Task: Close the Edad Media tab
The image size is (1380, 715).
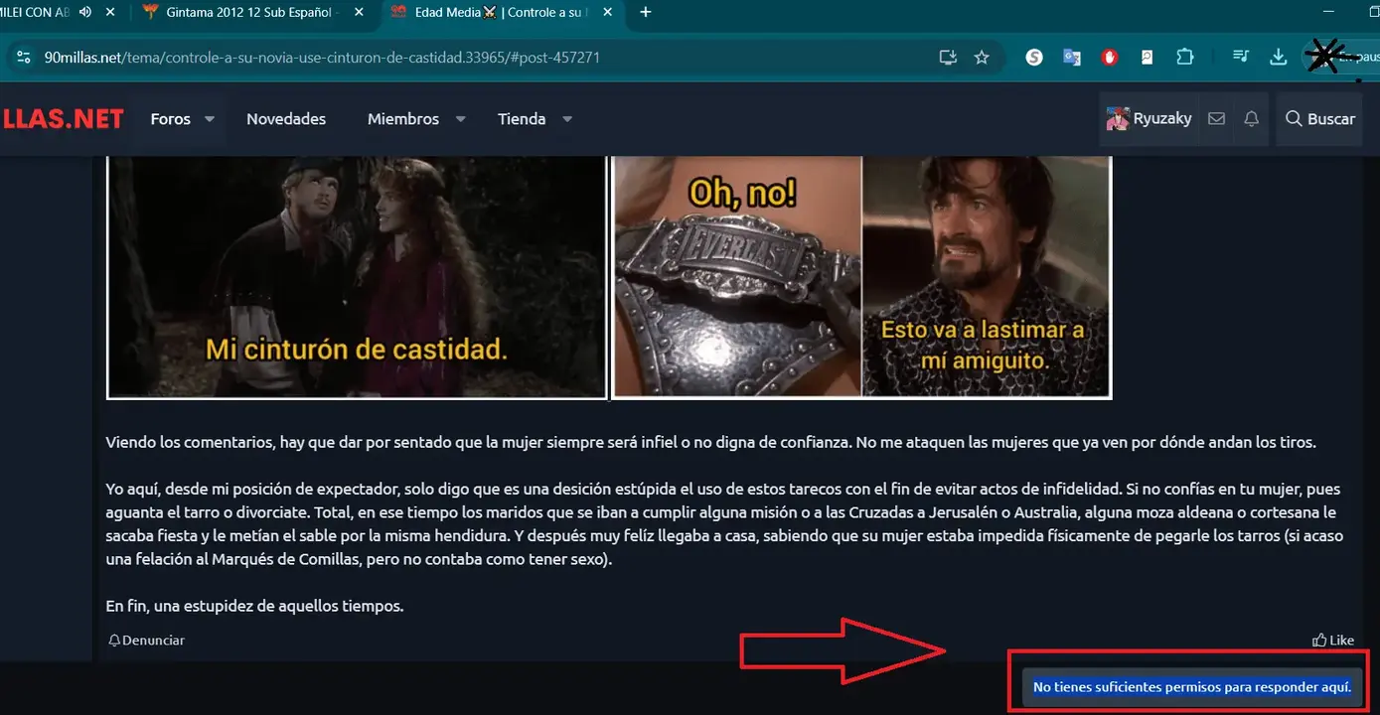Action: 607,13
